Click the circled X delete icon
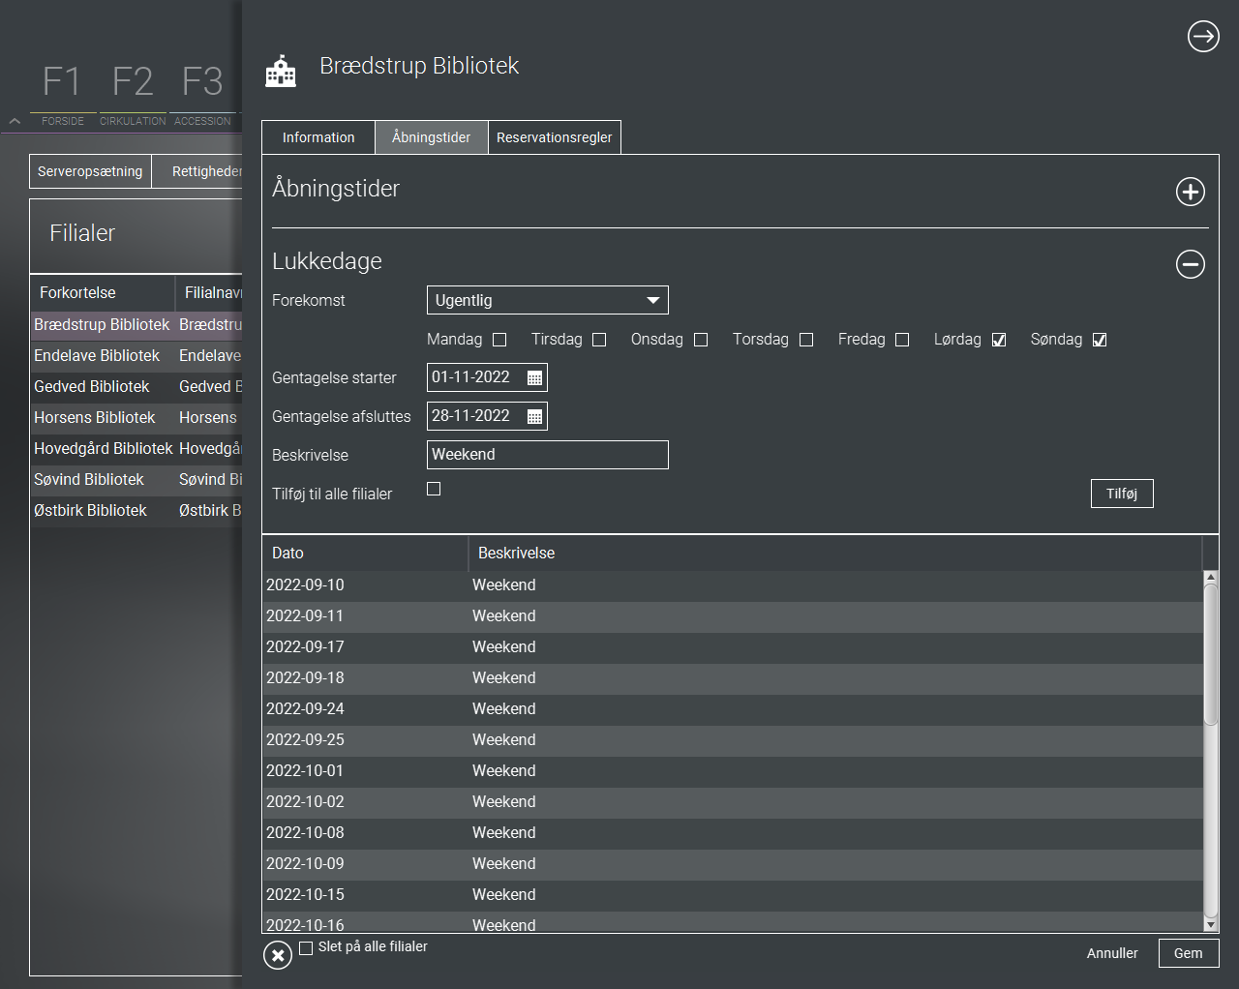Viewport: 1239px width, 989px height. click(278, 955)
